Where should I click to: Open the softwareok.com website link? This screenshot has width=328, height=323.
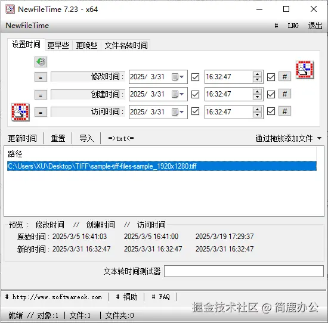point(54,297)
